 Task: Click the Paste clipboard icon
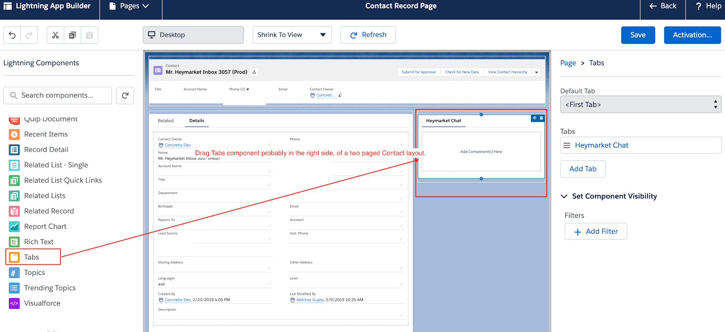[x=89, y=35]
